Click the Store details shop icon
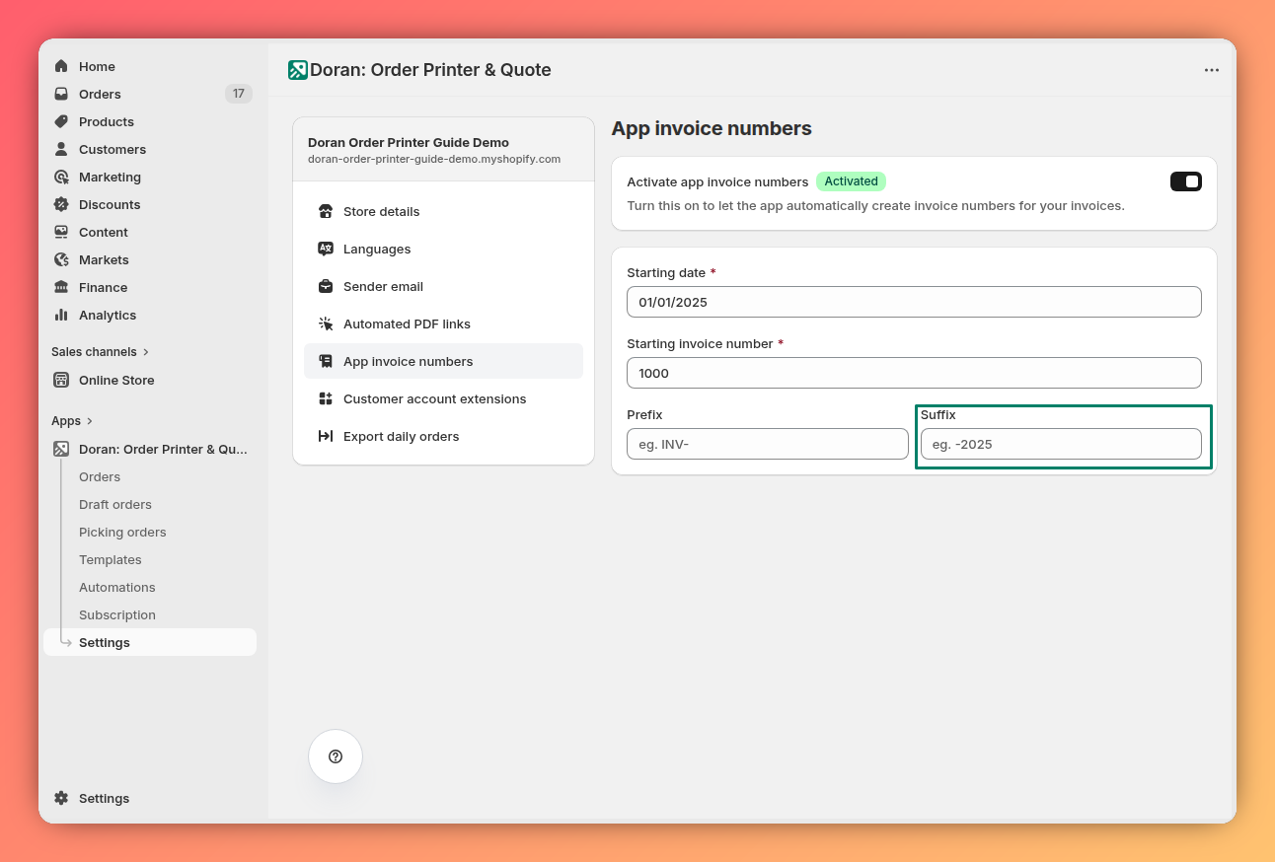1275x862 pixels. (x=326, y=211)
